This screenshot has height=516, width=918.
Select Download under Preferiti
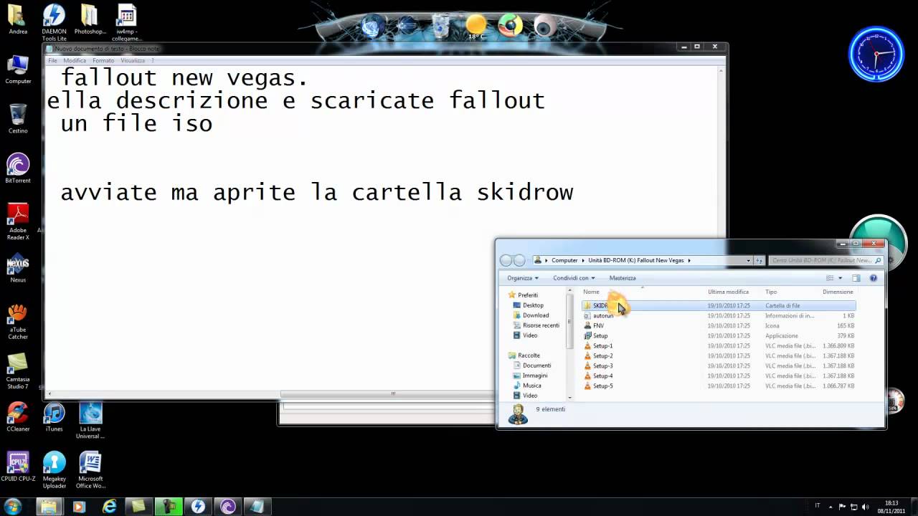click(536, 315)
